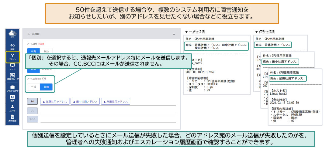Collapse the メール通報 panel chevron
The width and height of the screenshot is (329, 149).
tap(174, 34)
